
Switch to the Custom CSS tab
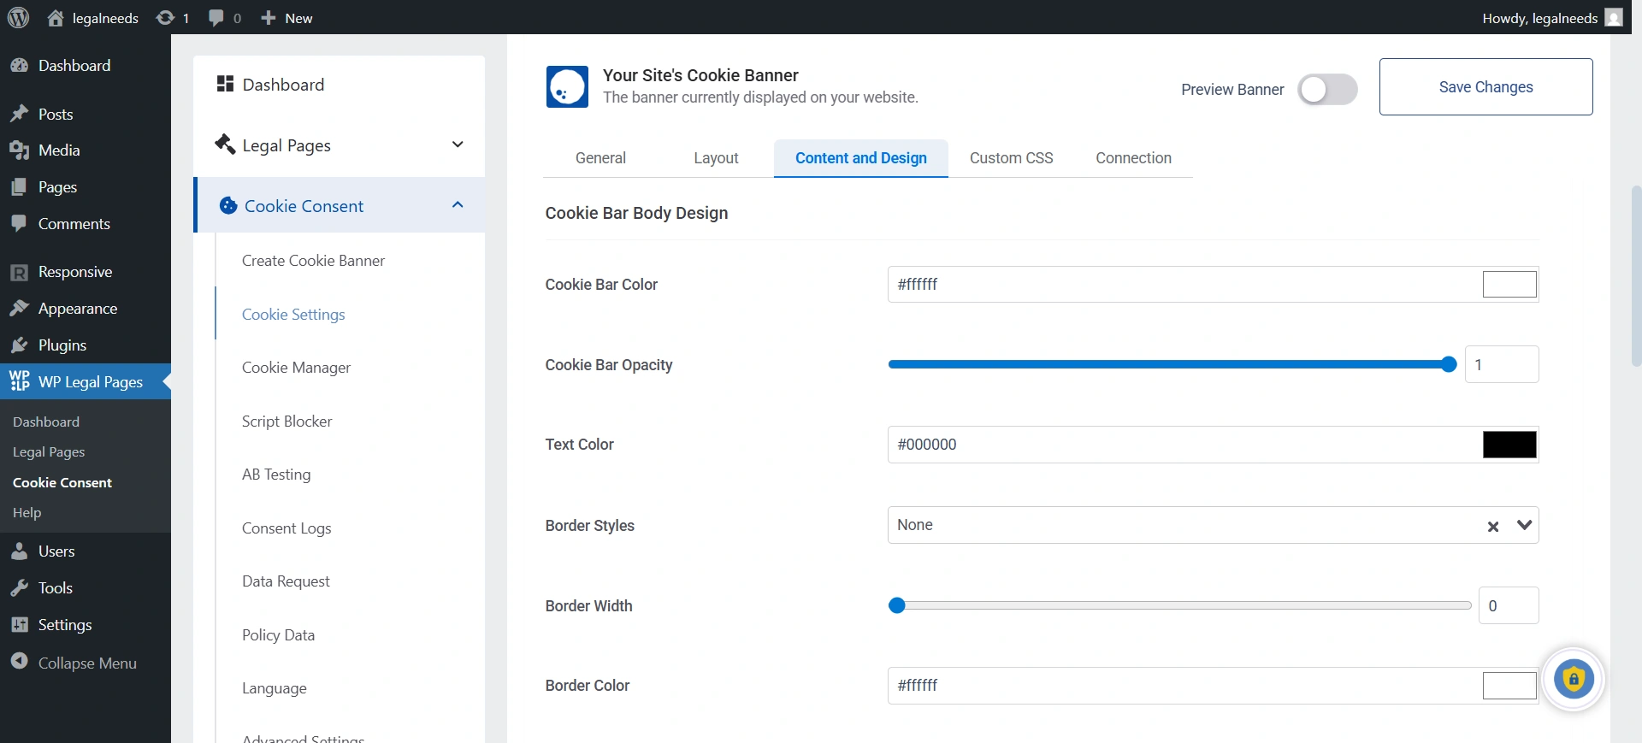click(1011, 158)
